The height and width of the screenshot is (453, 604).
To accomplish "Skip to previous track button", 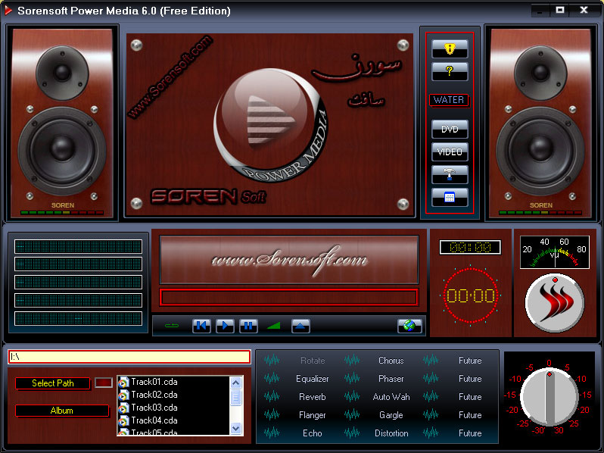I will [x=201, y=326].
